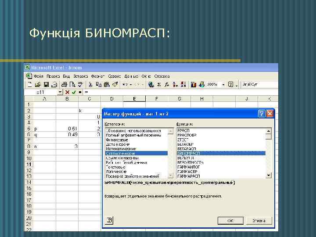Open the Файл menu
The width and height of the screenshot is (316, 237).
39,76
